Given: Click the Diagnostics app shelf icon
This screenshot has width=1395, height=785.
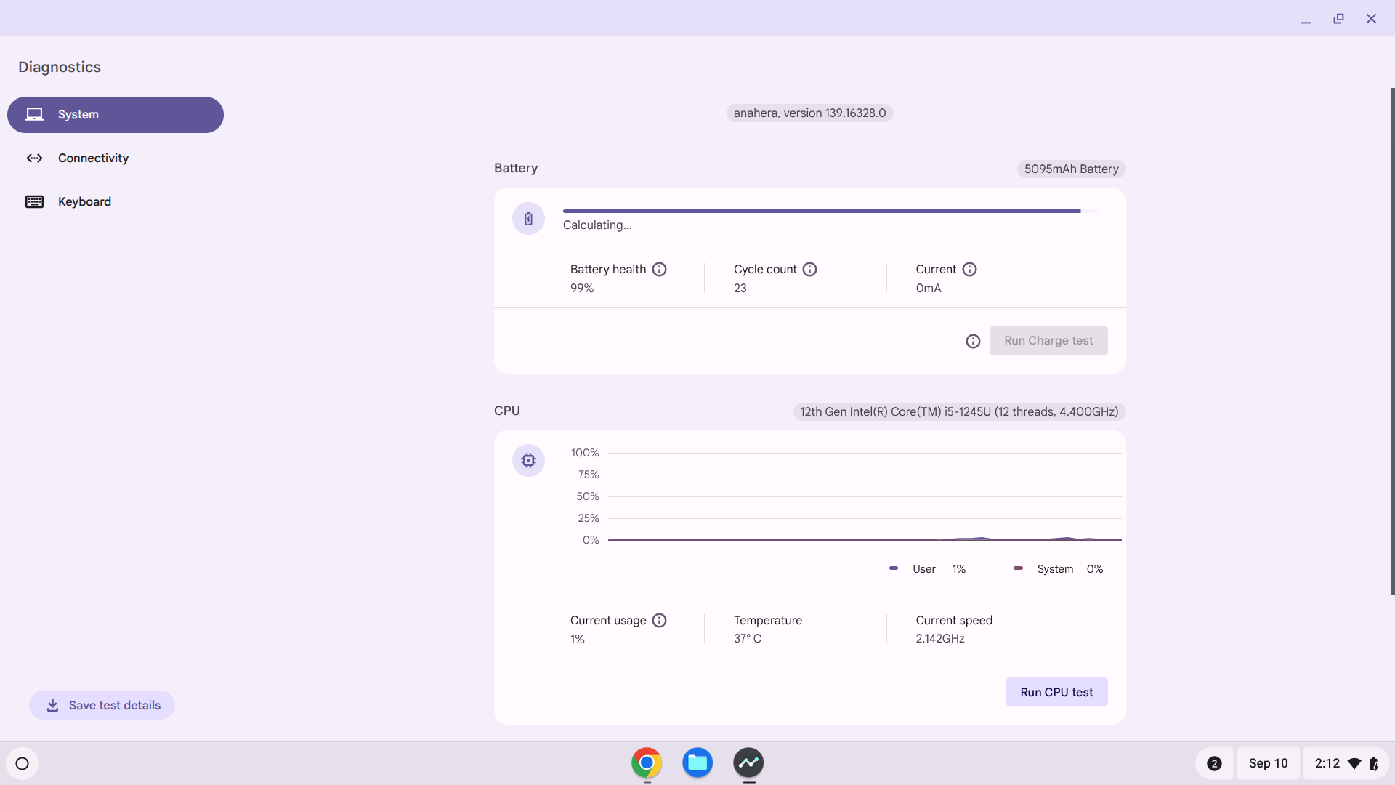Looking at the screenshot, I should pos(748,763).
